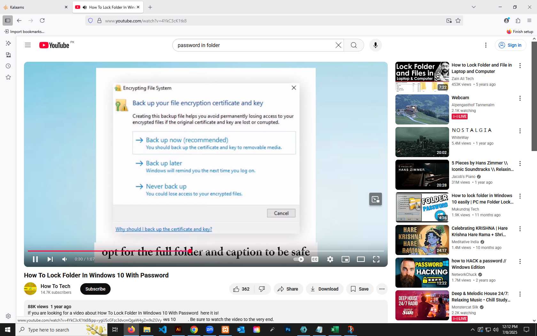Subscribe to How To Tech channel
Screen dimensions: 537x336
(x=95, y=289)
